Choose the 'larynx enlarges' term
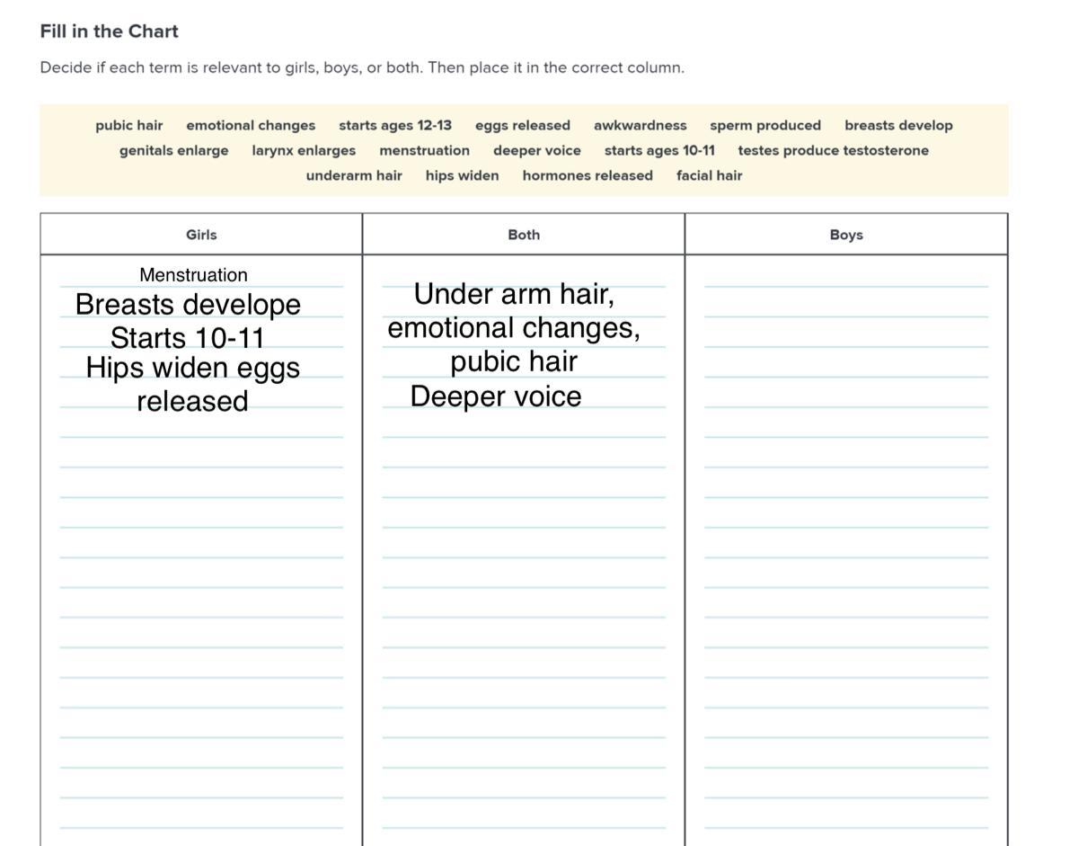 point(304,150)
